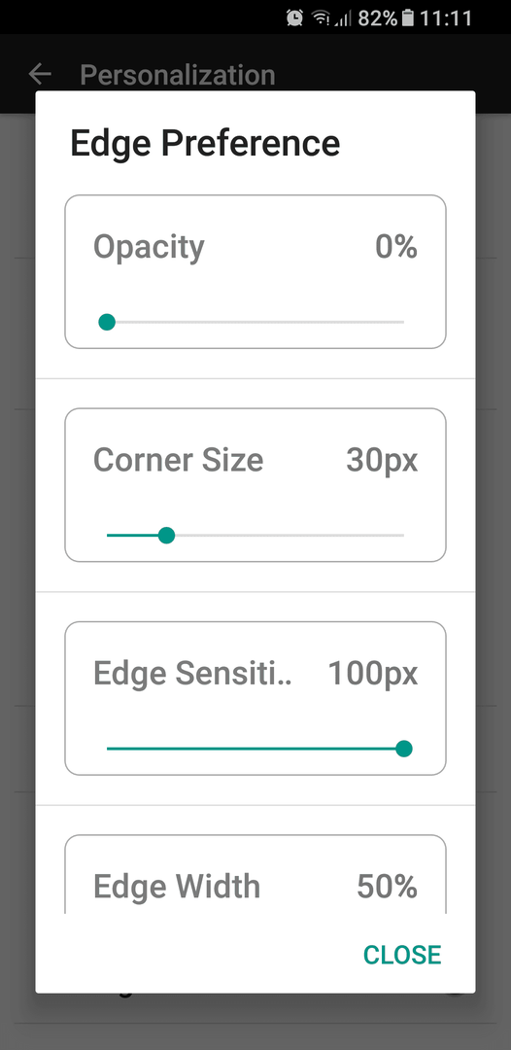The width and height of the screenshot is (511, 1050).
Task: Tap the cellular signal strength icon
Action: coord(343,18)
